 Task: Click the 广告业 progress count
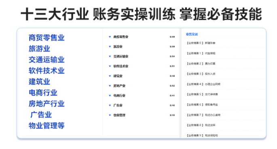(172, 106)
